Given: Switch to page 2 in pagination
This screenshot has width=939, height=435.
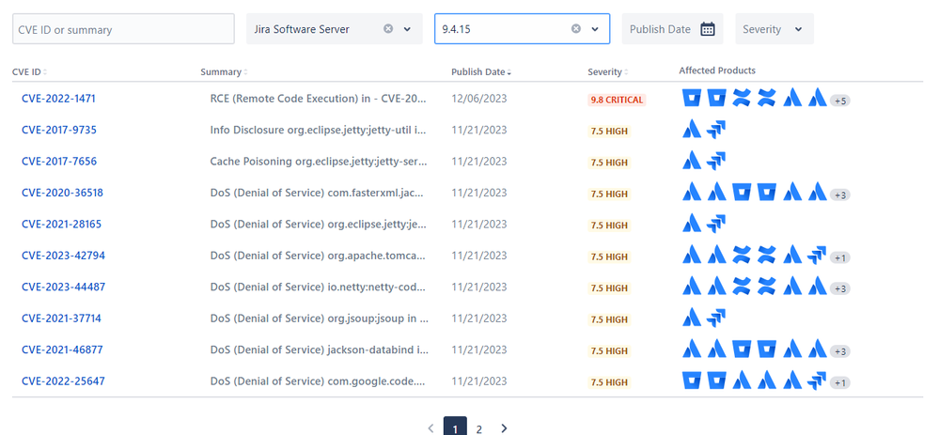Looking at the screenshot, I should pyautogui.click(x=479, y=428).
